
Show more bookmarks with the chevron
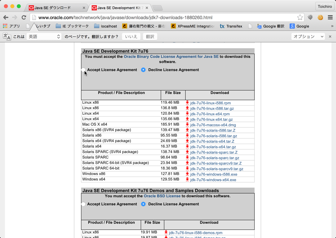(332, 26)
